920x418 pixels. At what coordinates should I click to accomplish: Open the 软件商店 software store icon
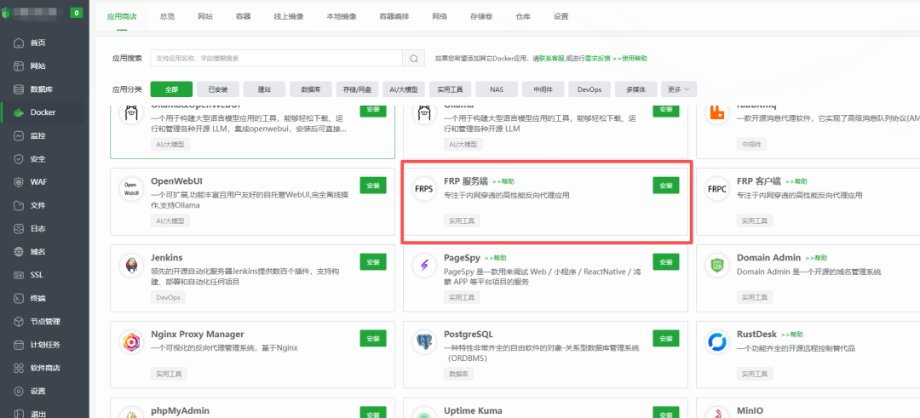[x=18, y=368]
